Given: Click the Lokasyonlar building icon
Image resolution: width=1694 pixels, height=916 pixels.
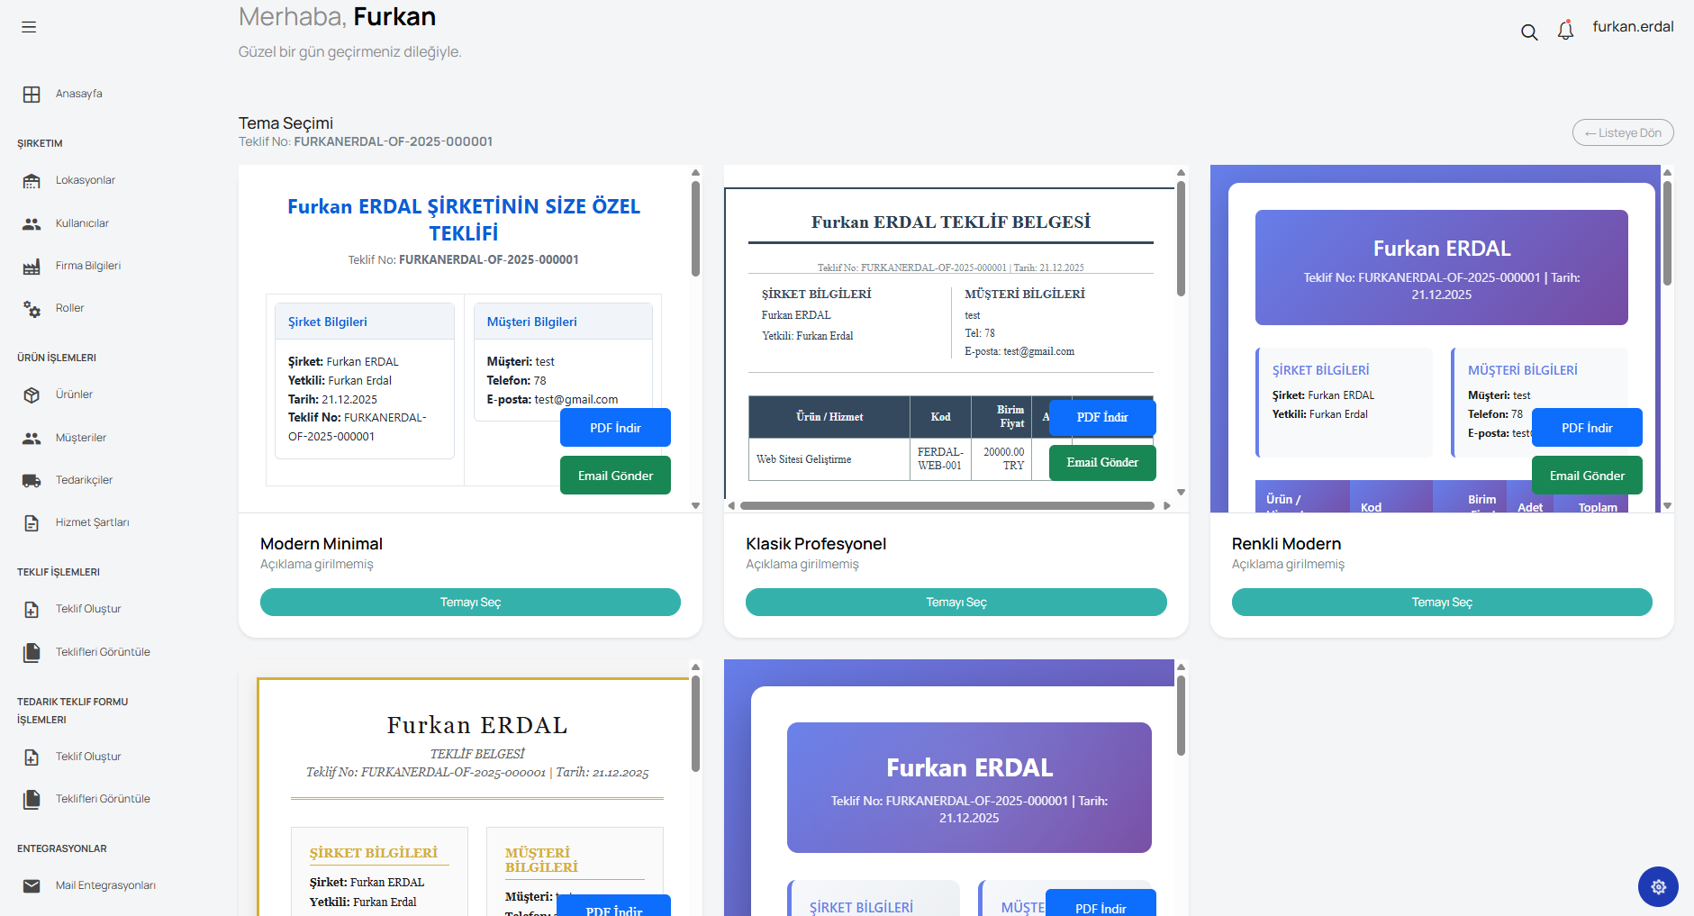Looking at the screenshot, I should (32, 181).
